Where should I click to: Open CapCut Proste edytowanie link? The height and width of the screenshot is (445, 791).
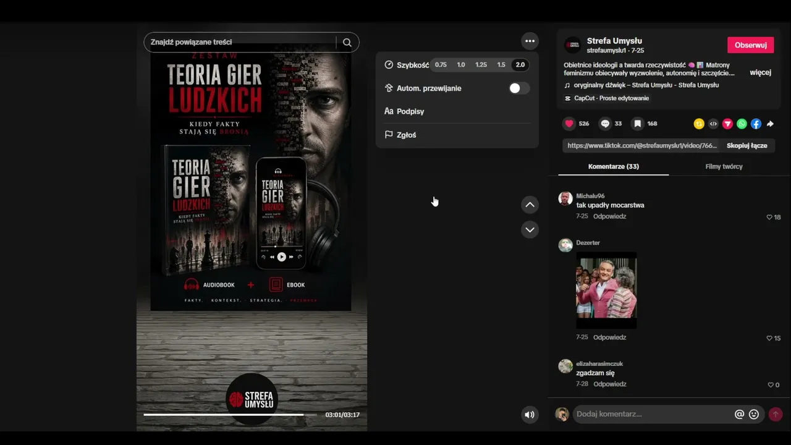(x=612, y=98)
